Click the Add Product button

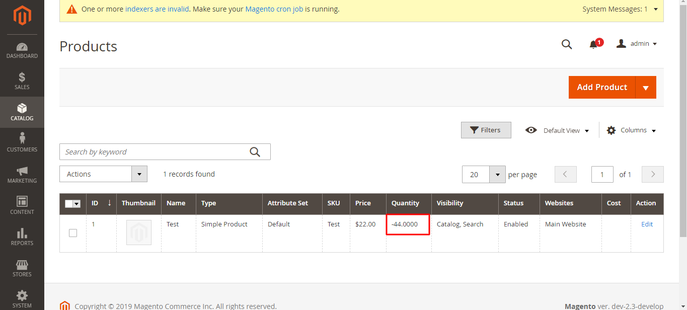click(x=601, y=87)
